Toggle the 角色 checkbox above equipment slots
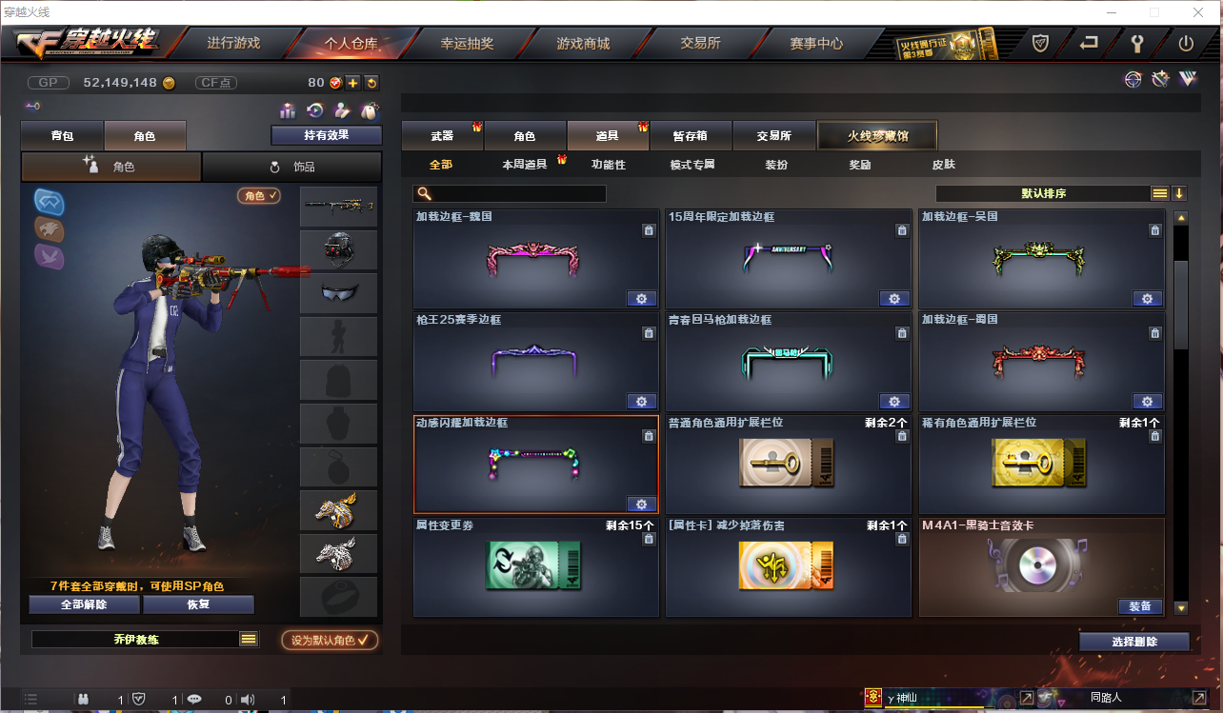 tap(259, 195)
